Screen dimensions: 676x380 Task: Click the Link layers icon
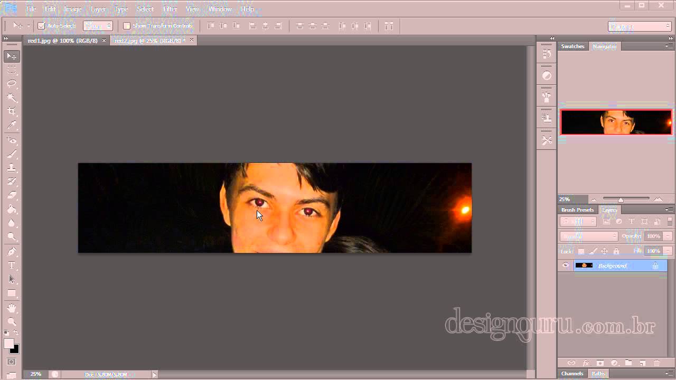pos(571,363)
